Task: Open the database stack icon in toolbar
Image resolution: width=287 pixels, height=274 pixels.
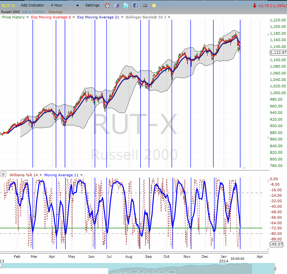Action: click(x=117, y=5)
